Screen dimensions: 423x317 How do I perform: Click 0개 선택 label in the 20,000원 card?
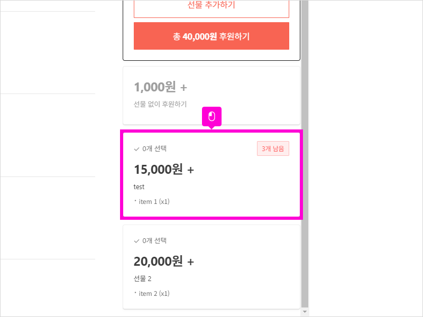pos(154,241)
